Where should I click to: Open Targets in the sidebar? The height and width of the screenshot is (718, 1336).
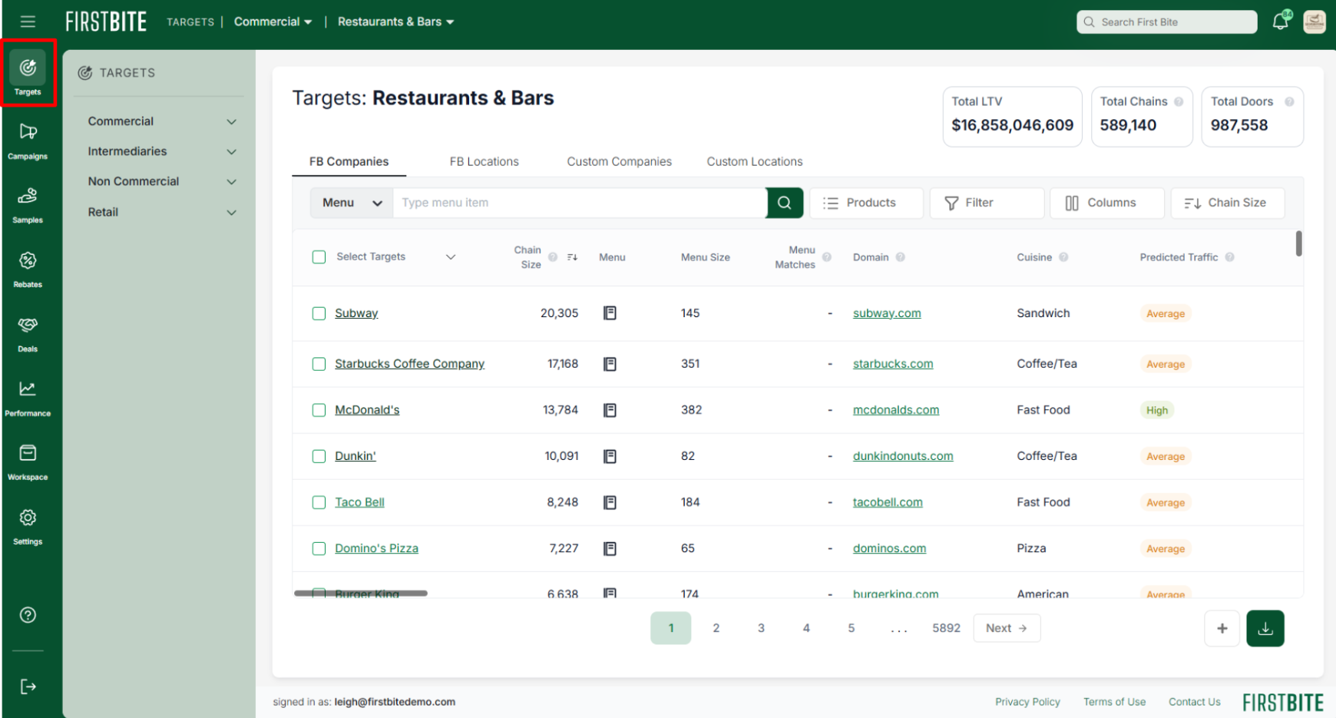click(x=28, y=74)
